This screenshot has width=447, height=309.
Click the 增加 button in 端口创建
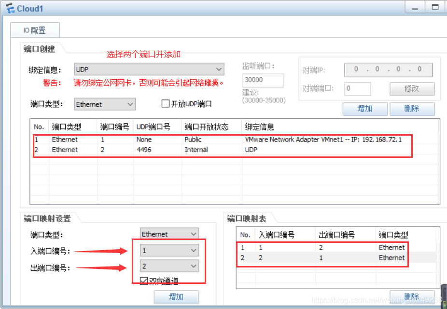[x=365, y=109]
